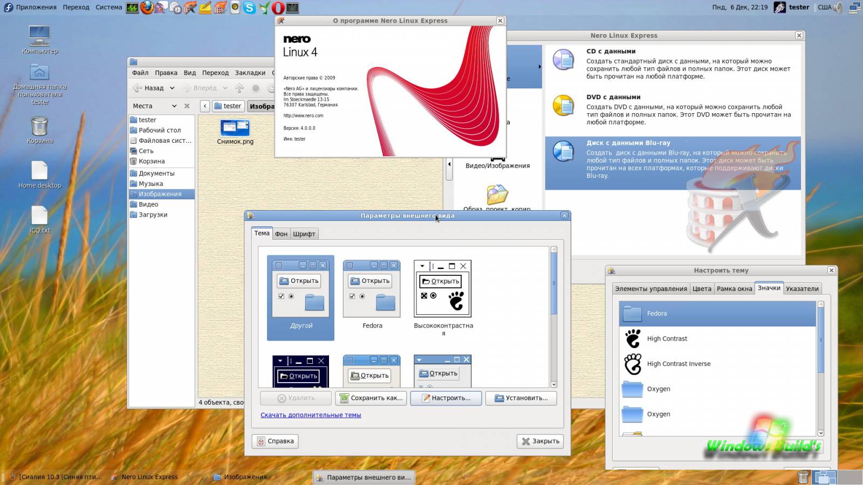Click the Up arrow in file manager toolbar
The image size is (863, 485).
point(239,88)
